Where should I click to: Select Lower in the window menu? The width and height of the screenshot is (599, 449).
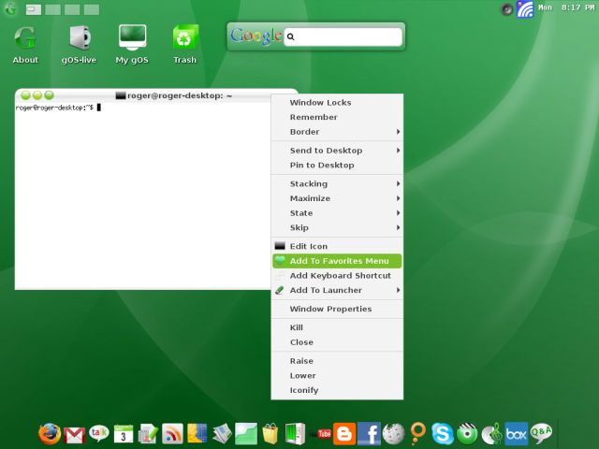click(337, 376)
